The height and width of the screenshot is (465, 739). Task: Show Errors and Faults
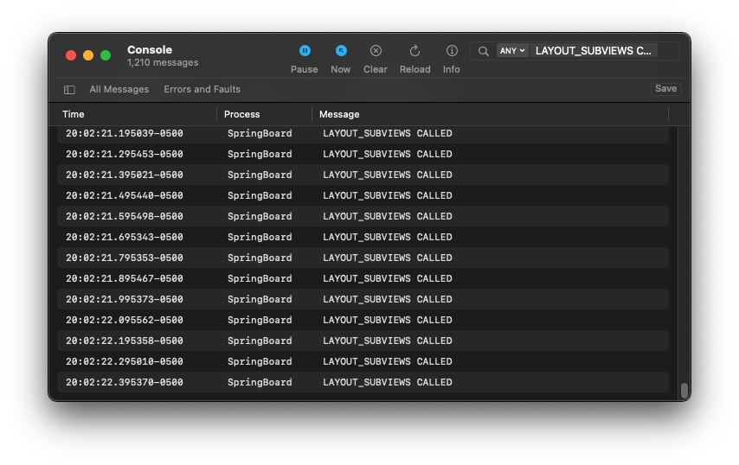202,89
